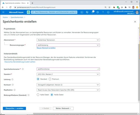140x115 pixels.
Task: Close the Speicherkonto erstellen browser tab
Action: click(28, 3)
